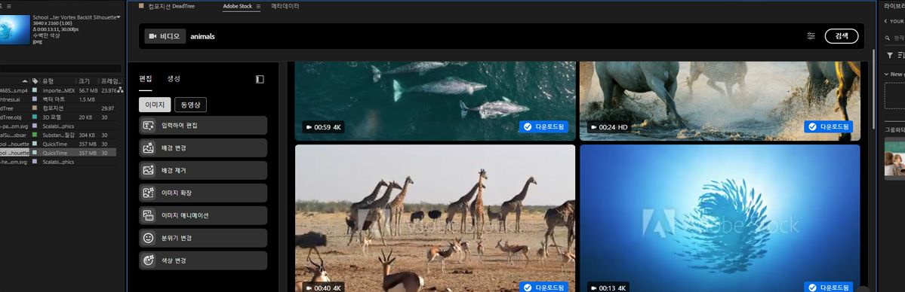This screenshot has width=905, height=292.
Task: Click the Project panel footage preview thumbnail
Action: [x=14, y=29]
